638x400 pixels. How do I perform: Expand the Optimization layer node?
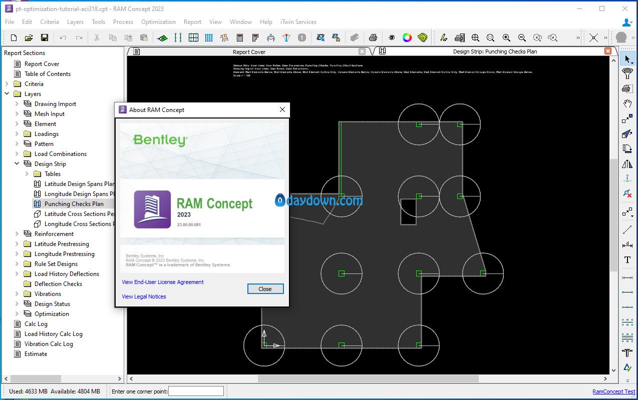[17, 314]
